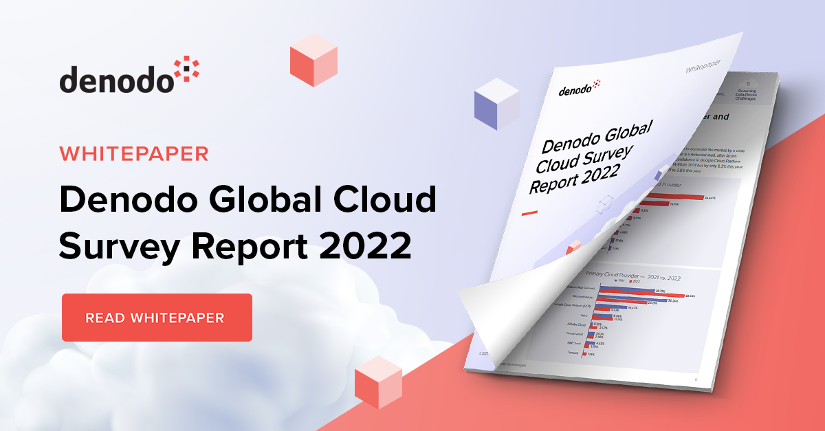Click the Primary Cloud Provider chart title

(x=631, y=278)
